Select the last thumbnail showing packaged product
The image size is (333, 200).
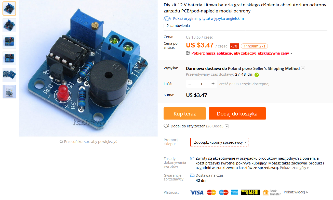pos(9,91)
